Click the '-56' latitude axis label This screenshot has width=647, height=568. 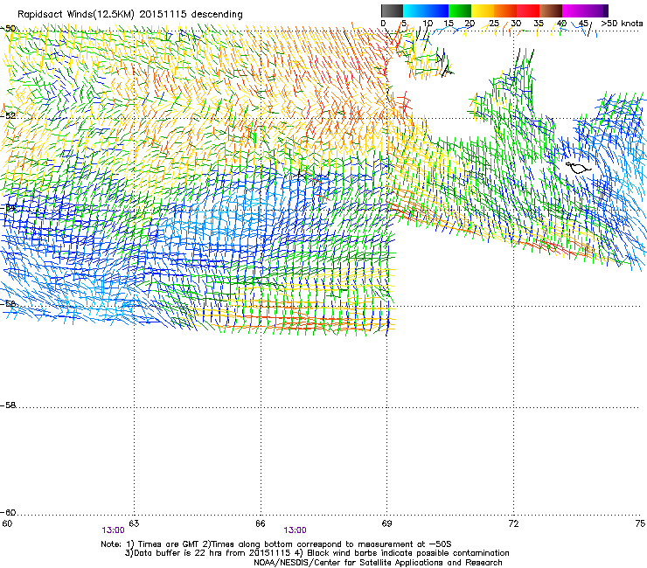tap(8, 303)
